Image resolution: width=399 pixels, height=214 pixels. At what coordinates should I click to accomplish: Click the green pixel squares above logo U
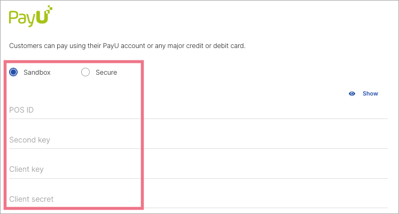tap(50, 7)
